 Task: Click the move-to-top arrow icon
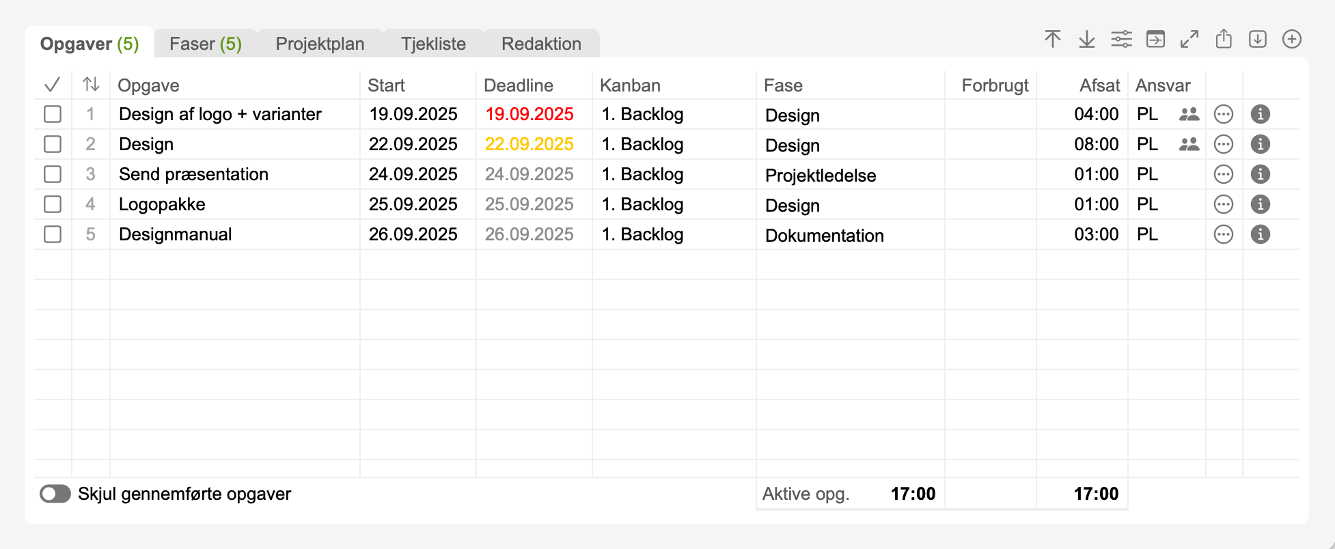click(x=1053, y=40)
